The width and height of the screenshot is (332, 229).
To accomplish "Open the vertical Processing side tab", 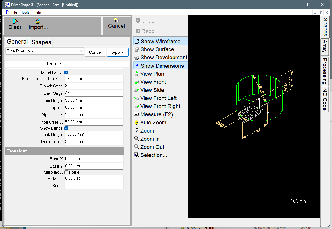I will [325, 71].
